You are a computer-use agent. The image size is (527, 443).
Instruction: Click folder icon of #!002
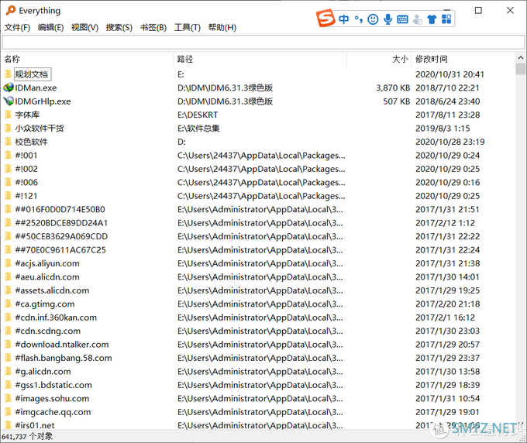tap(9, 169)
